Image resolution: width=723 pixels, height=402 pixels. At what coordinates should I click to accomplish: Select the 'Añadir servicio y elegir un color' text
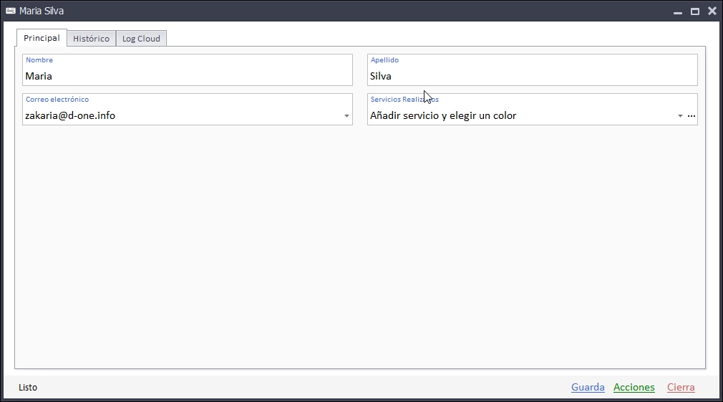[x=443, y=115]
